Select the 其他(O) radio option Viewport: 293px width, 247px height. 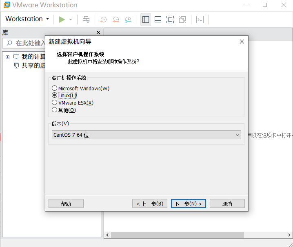[x=64, y=110]
